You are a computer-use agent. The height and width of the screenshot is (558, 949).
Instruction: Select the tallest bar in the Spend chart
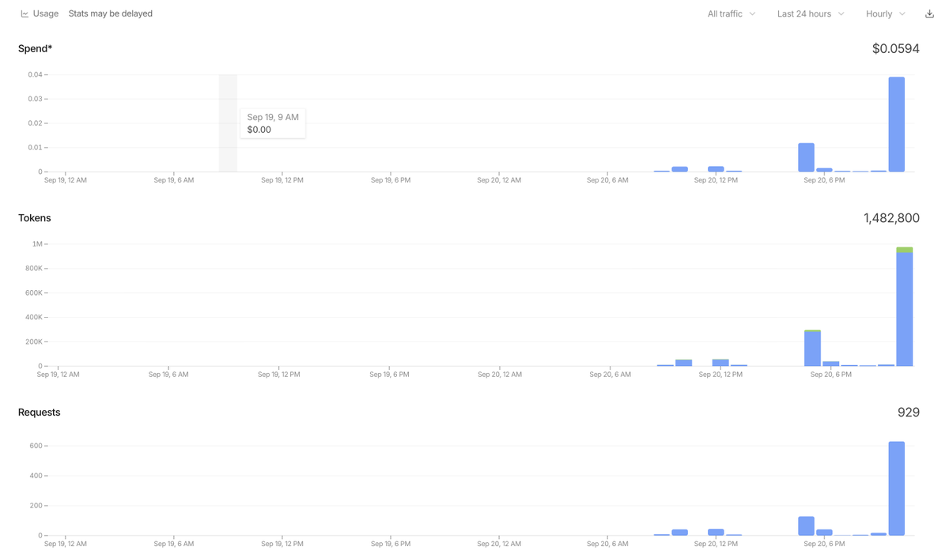coord(896,124)
